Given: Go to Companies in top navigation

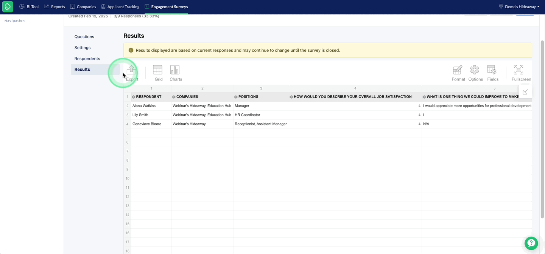Looking at the screenshot, I should 83,7.
